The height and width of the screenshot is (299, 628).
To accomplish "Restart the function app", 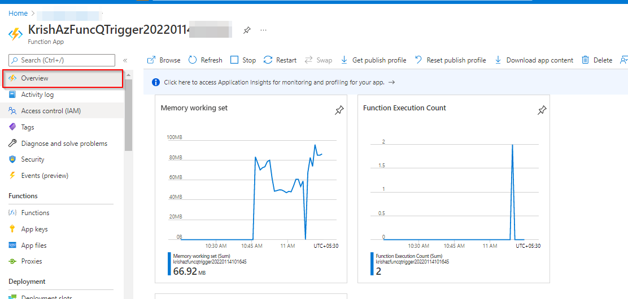I will (280, 60).
